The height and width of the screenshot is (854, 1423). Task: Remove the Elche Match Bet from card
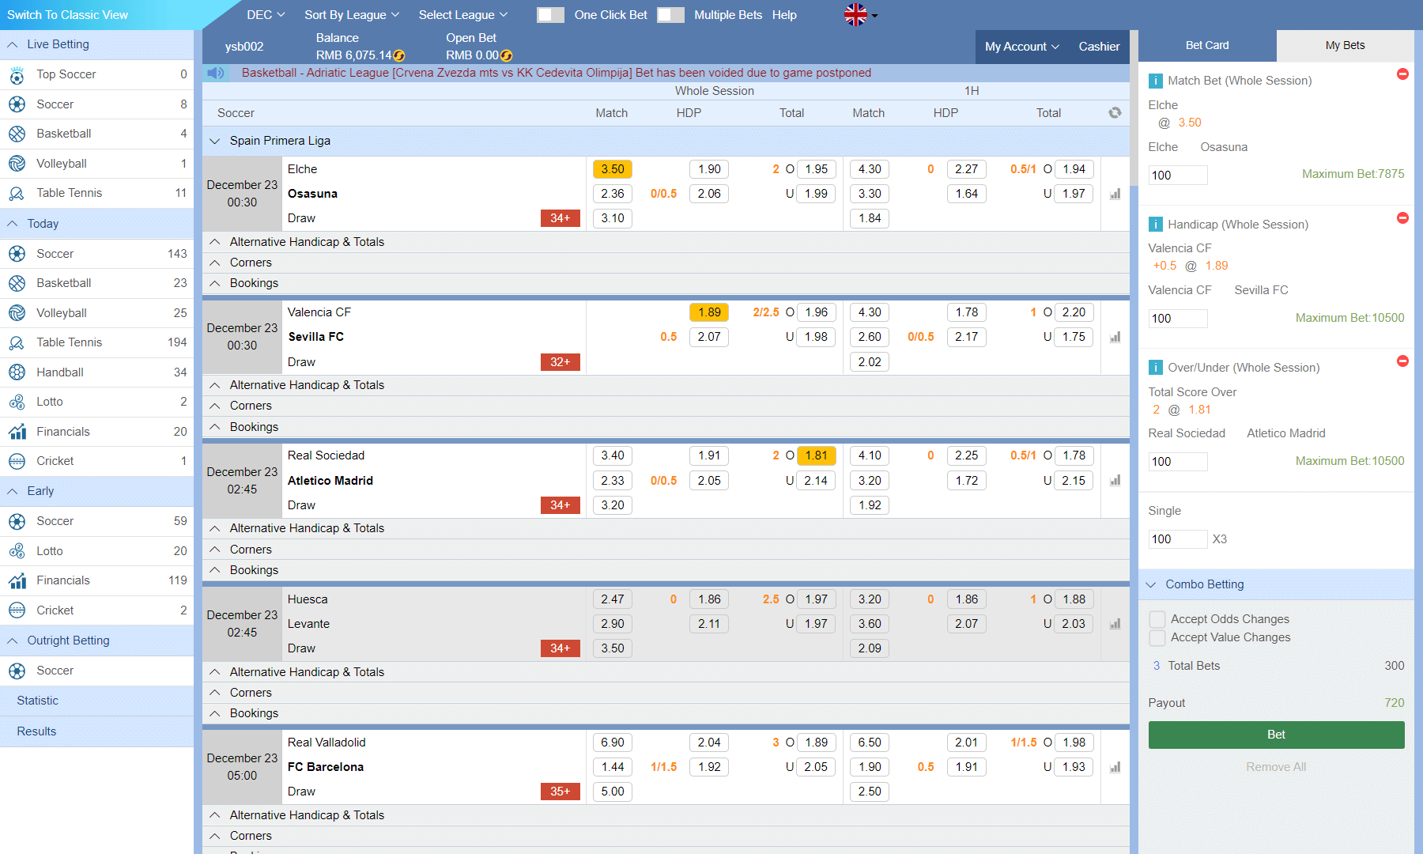pos(1402,74)
